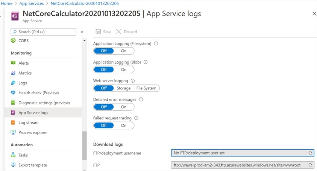Click the Alerts icon in Monitoring

pyautogui.click(x=13, y=63)
